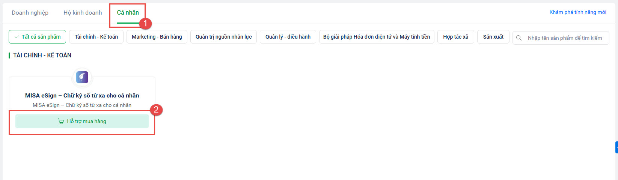Viewport: 618px width, 180px height.
Task: Open the Doanh nghiệp tab
Action: 30,13
